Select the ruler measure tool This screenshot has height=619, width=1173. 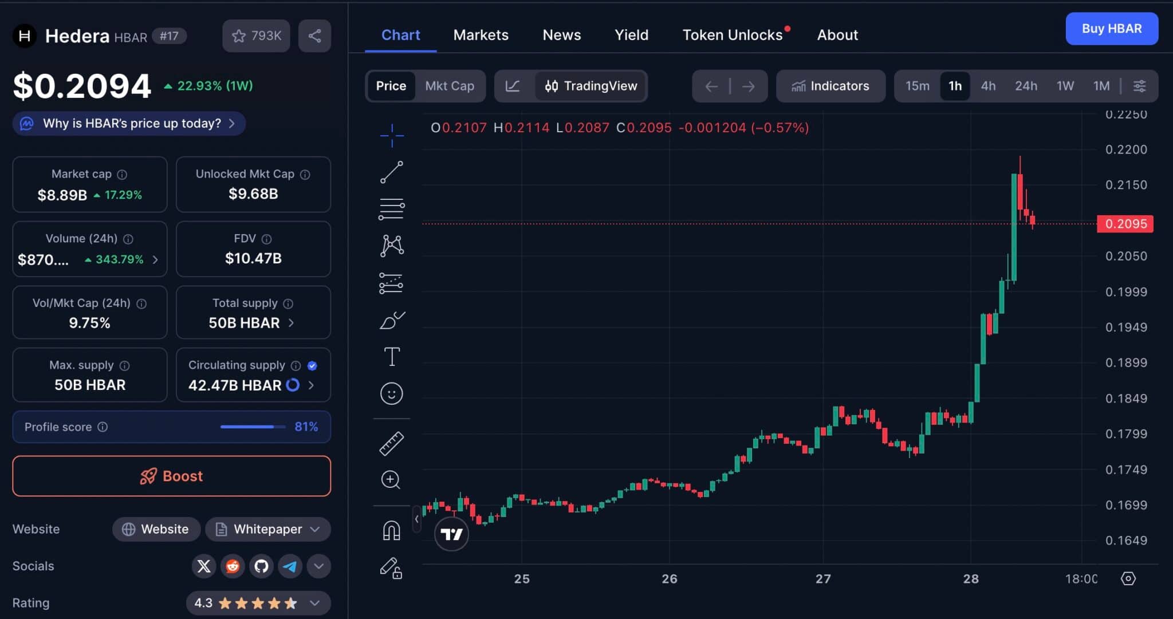point(392,443)
